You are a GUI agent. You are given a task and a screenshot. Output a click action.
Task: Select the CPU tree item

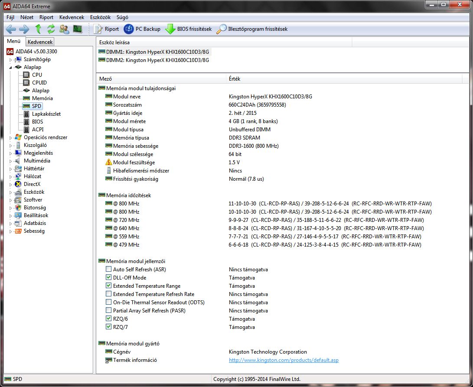[33, 75]
